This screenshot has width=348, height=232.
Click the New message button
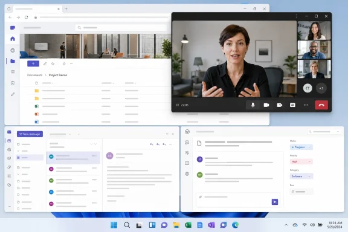(30, 134)
